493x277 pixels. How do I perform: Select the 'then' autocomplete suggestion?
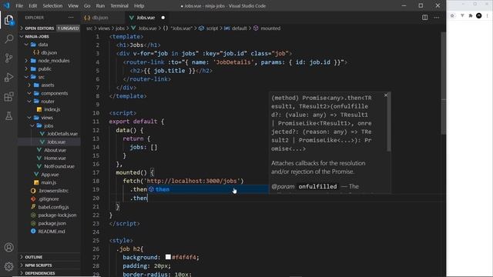click(208, 189)
